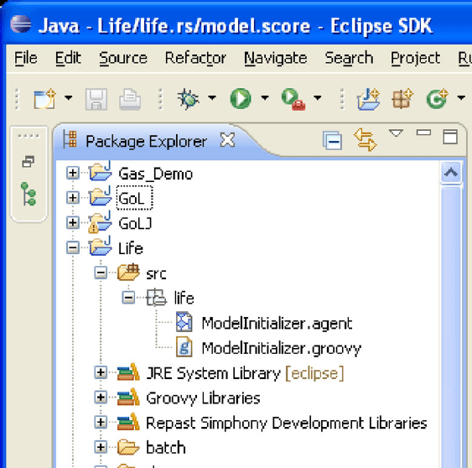Click Collapse All in Package Explorer
Viewport: 472px width, 468px height.
[x=332, y=140]
